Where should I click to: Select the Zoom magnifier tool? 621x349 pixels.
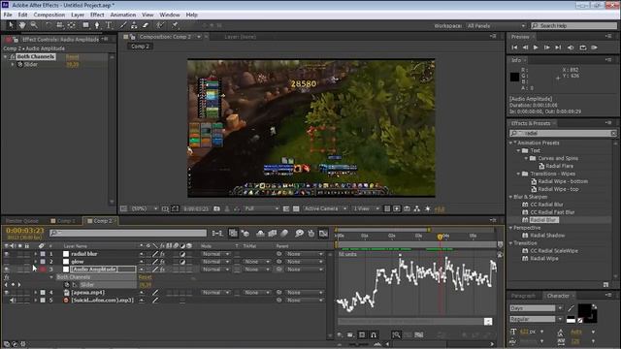point(34,25)
